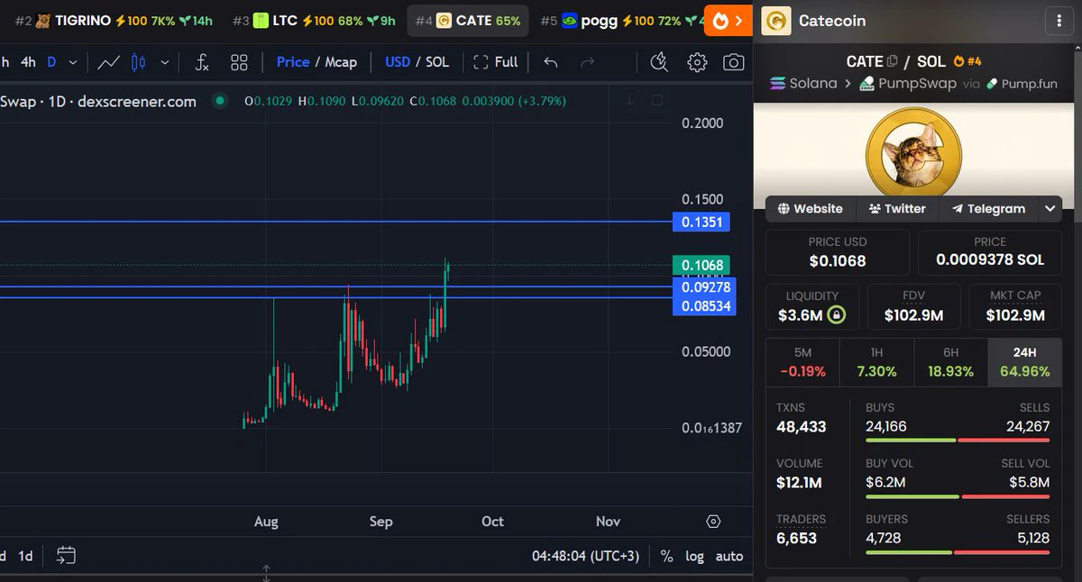Image resolution: width=1082 pixels, height=582 pixels.
Task: Click the VOLUME $12.1M value
Action: 799,483
